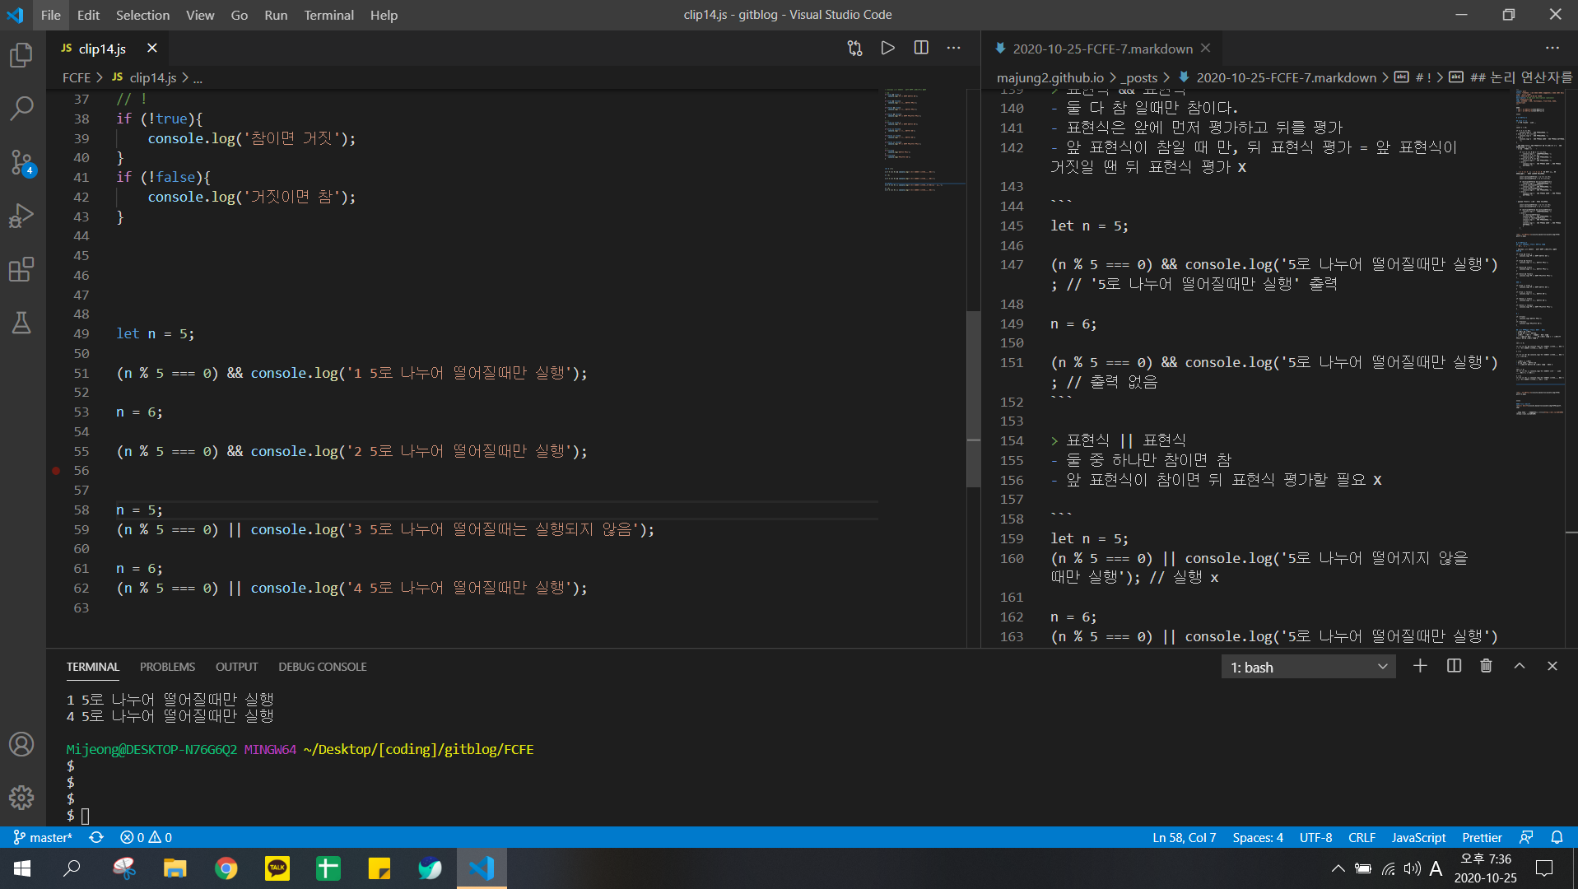Split the clip14.js editor right
1578x889 pixels.
tap(921, 49)
